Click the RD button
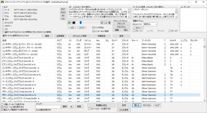 pos(63,16)
